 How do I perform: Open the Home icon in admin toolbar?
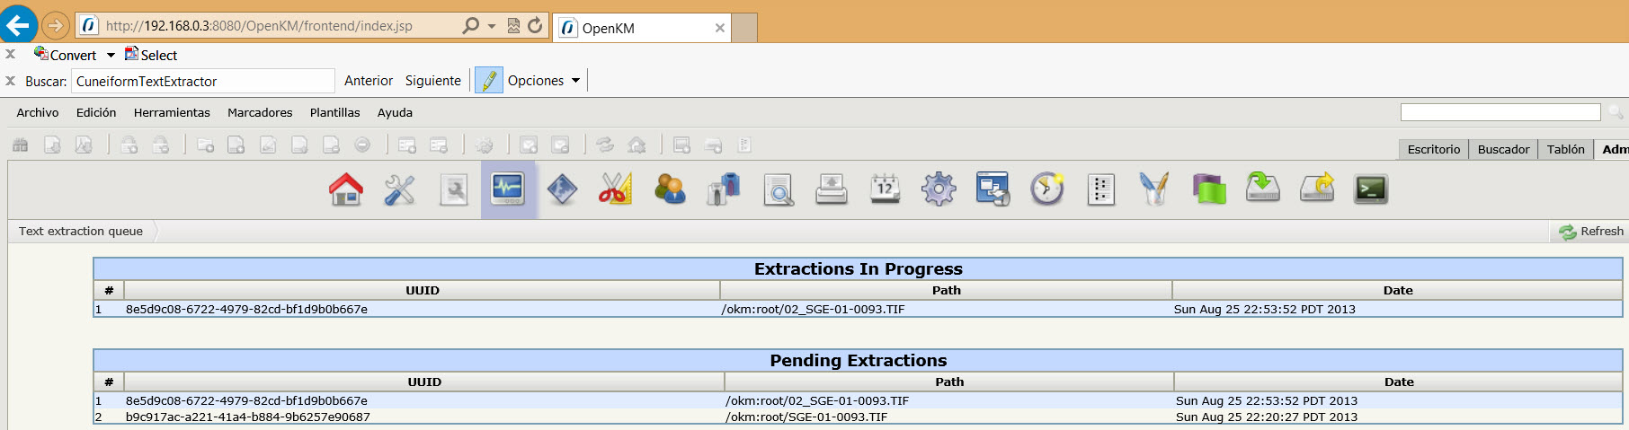point(346,189)
